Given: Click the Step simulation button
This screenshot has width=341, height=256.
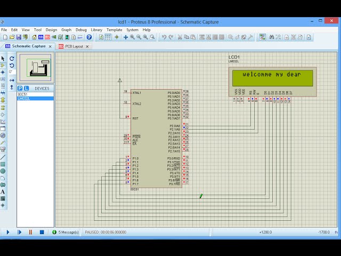Looking at the screenshot, I should tap(19, 233).
